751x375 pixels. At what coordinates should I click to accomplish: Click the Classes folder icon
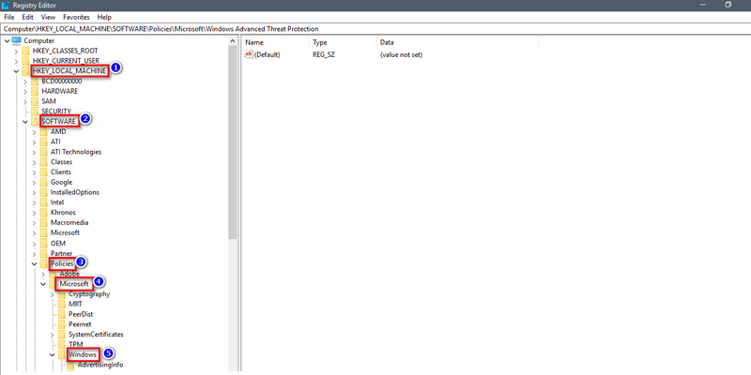pos(43,161)
